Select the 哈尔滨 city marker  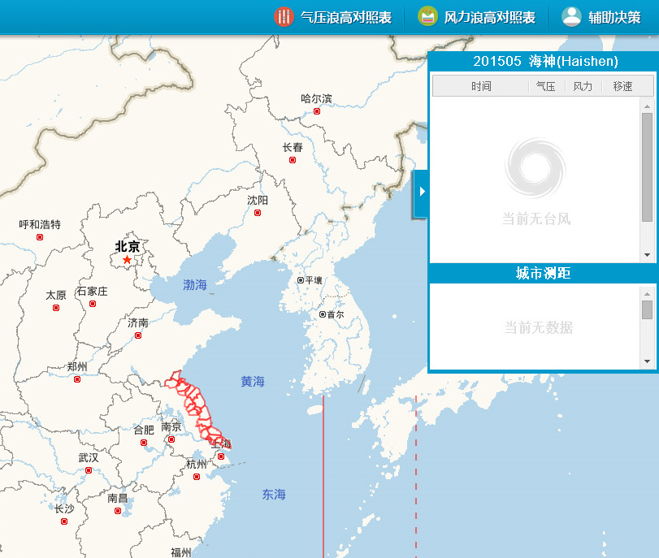(317, 111)
